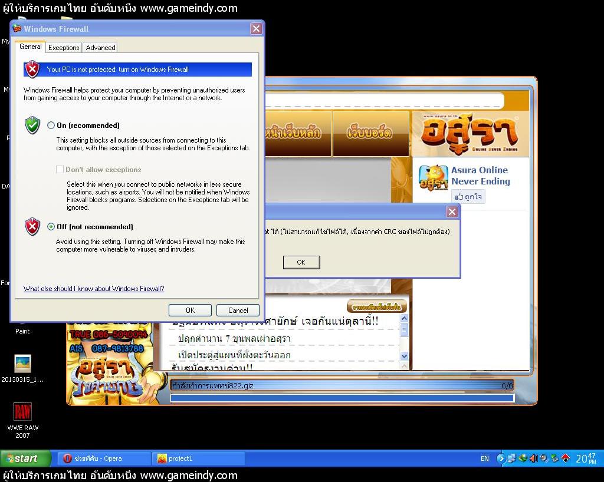
Task: Open news item 'ปลุกตำนาน 7 ขุนพลเผ่าอสุรา'
Action: [x=235, y=338]
